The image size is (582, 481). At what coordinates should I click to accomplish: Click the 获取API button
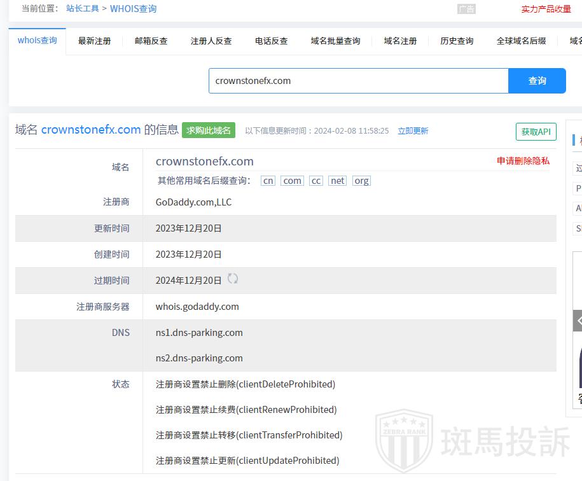tap(536, 132)
